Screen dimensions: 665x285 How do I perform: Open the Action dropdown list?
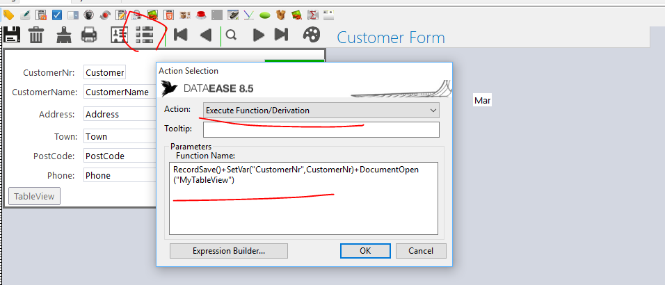click(321, 111)
